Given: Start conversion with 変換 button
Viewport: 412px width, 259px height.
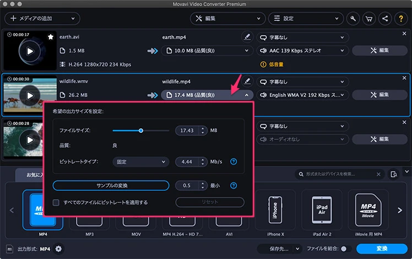Looking at the screenshot, I should pyautogui.click(x=382, y=249).
